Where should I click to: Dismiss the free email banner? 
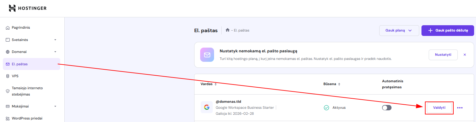click(x=465, y=55)
